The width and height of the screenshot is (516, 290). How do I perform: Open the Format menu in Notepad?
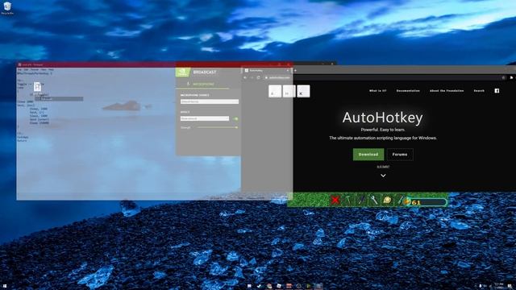click(35, 70)
